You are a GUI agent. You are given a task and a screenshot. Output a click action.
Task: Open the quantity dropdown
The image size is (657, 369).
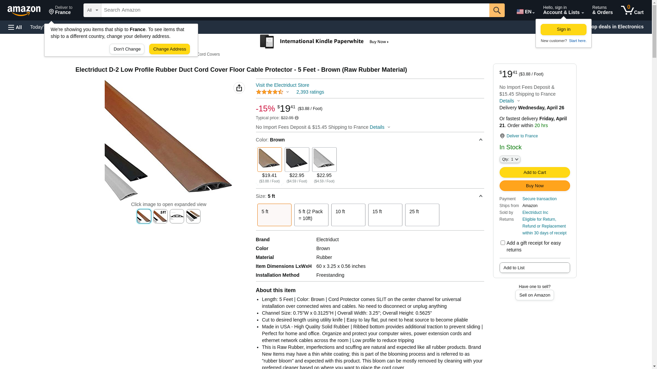[x=510, y=159]
